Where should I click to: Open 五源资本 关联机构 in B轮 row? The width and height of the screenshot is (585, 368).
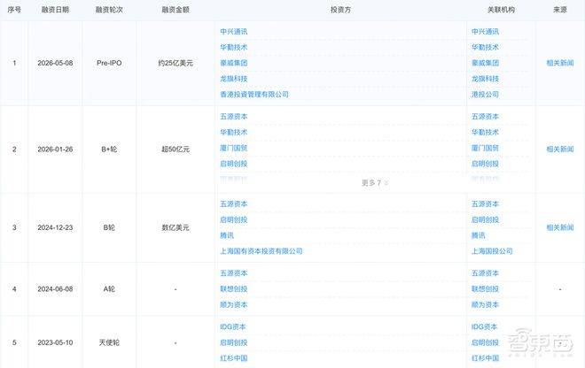tap(485, 204)
